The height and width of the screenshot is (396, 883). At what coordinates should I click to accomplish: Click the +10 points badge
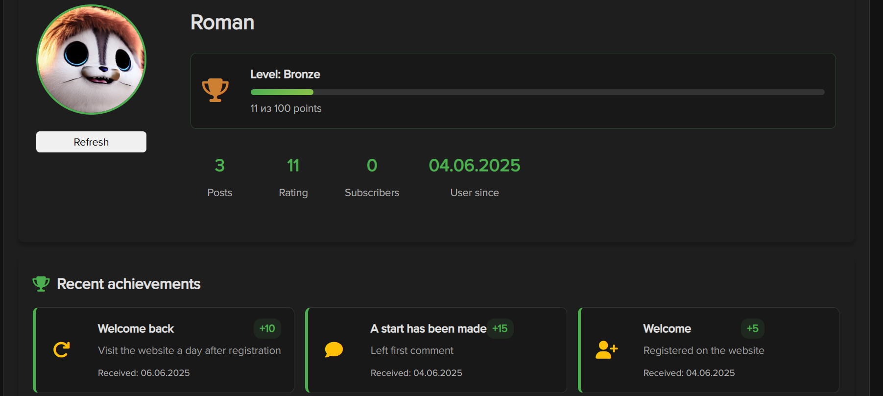pyautogui.click(x=267, y=328)
